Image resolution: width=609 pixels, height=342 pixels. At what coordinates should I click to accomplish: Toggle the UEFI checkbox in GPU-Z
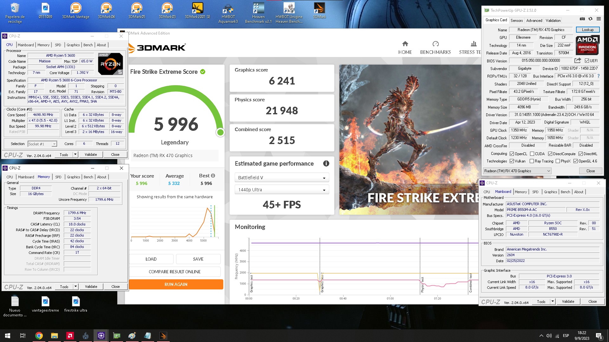[x=587, y=61]
